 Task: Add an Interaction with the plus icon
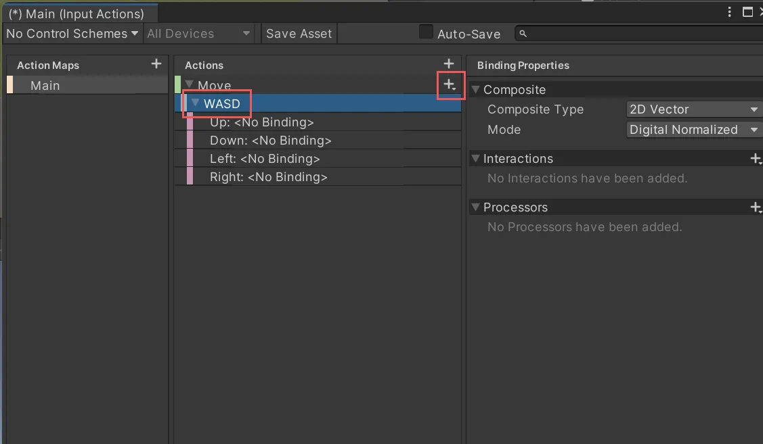click(756, 159)
